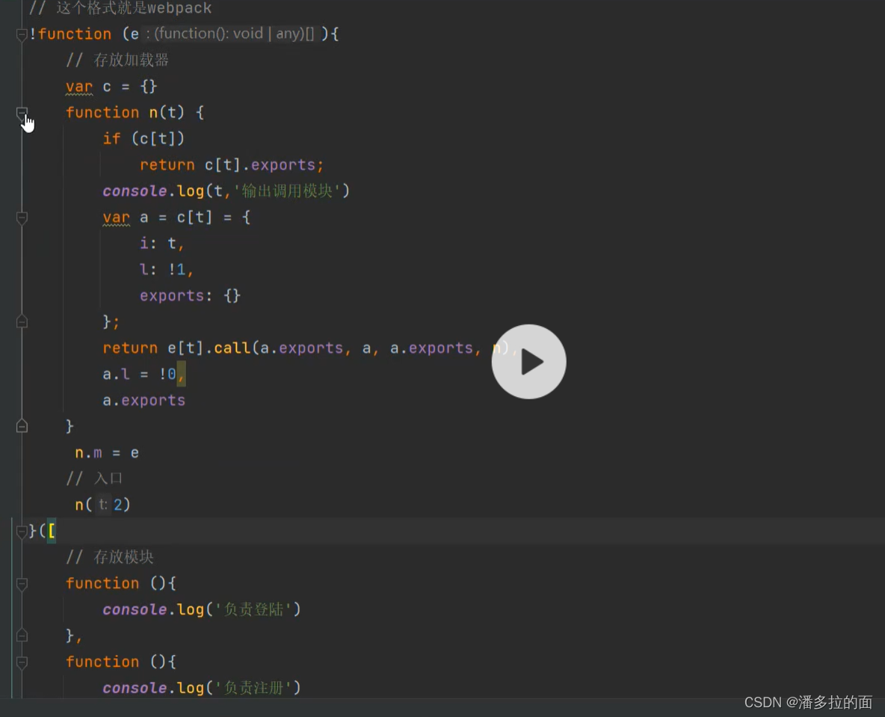Collapse the function n(t) body fold marker
885x717 pixels.
tap(21, 113)
